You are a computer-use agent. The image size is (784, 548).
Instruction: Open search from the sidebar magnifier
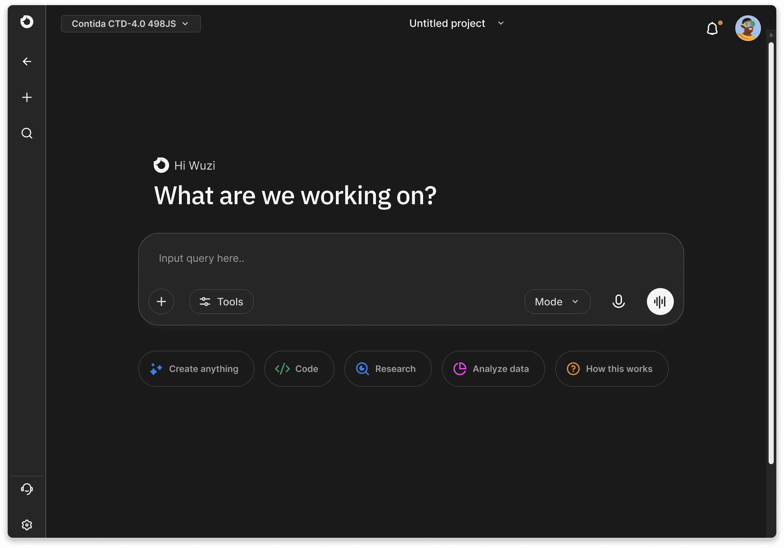(x=27, y=133)
